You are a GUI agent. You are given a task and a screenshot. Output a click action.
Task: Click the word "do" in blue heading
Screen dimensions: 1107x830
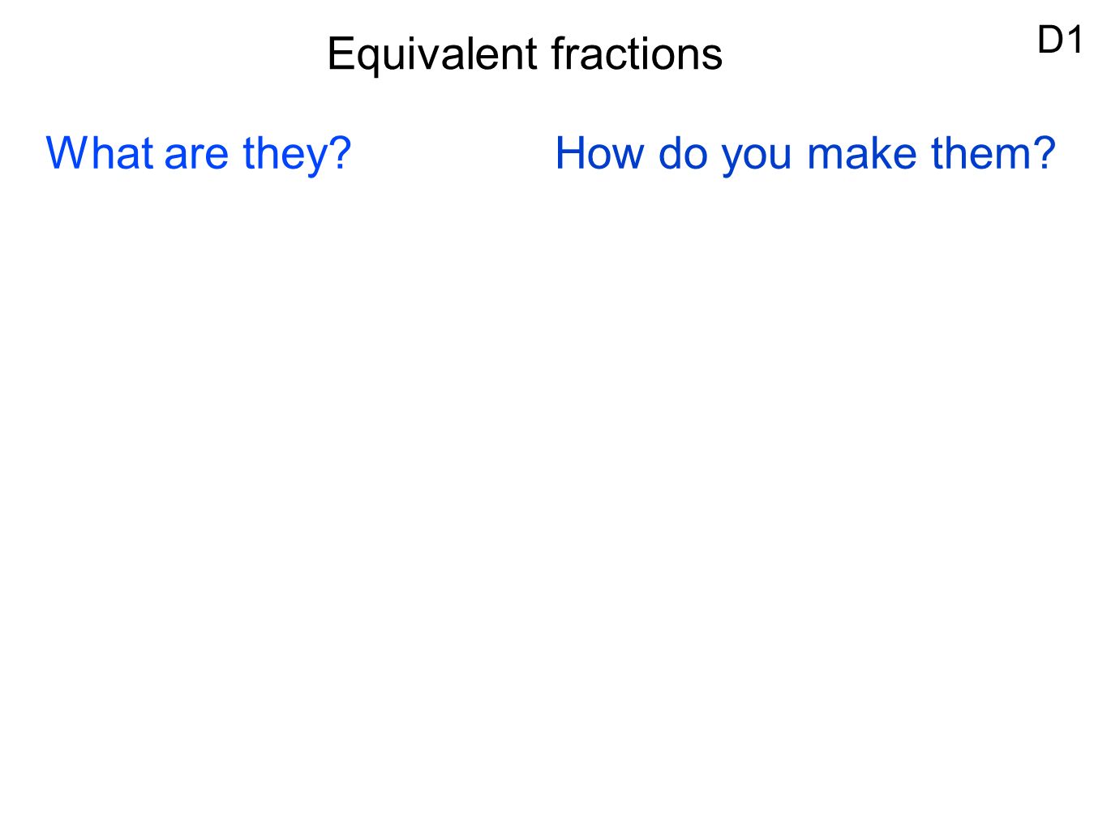[683, 152]
